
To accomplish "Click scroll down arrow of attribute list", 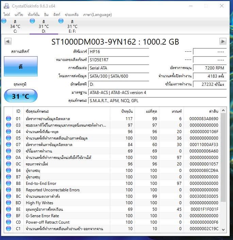I will point(223,229).
